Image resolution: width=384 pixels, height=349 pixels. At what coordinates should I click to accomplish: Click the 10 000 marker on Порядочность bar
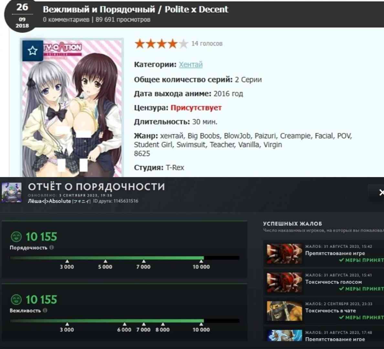tap(201, 265)
